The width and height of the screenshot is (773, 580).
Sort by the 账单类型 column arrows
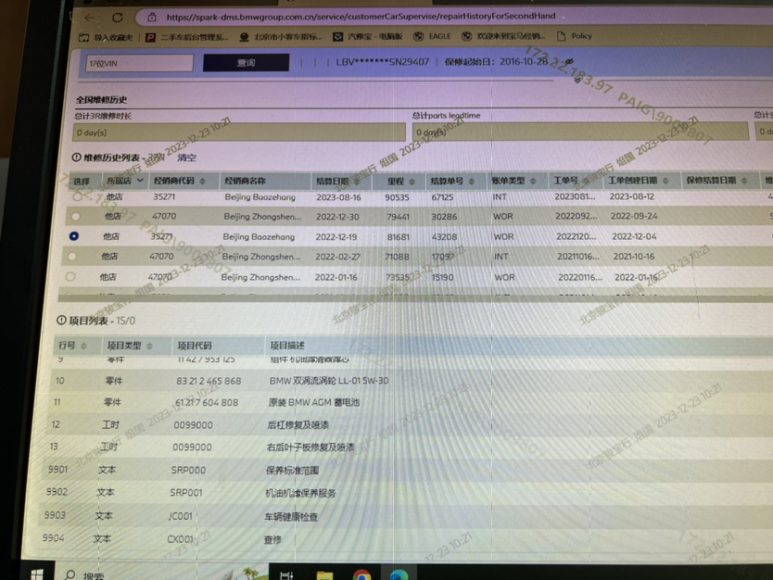pos(533,181)
